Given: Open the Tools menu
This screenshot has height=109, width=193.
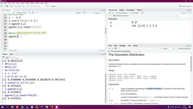Looking at the screenshot, I should [42, 3].
